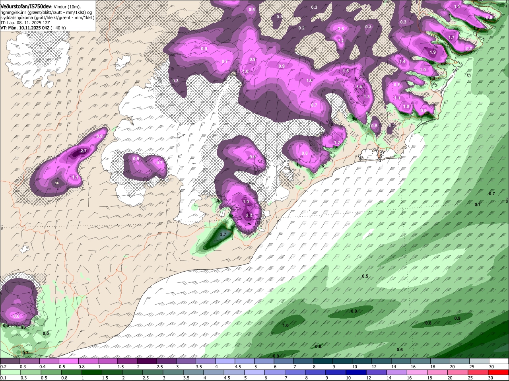Click the '25' label in the bottom legend row
Image resolution: width=509 pixels, height=381 pixels.
coord(470,378)
